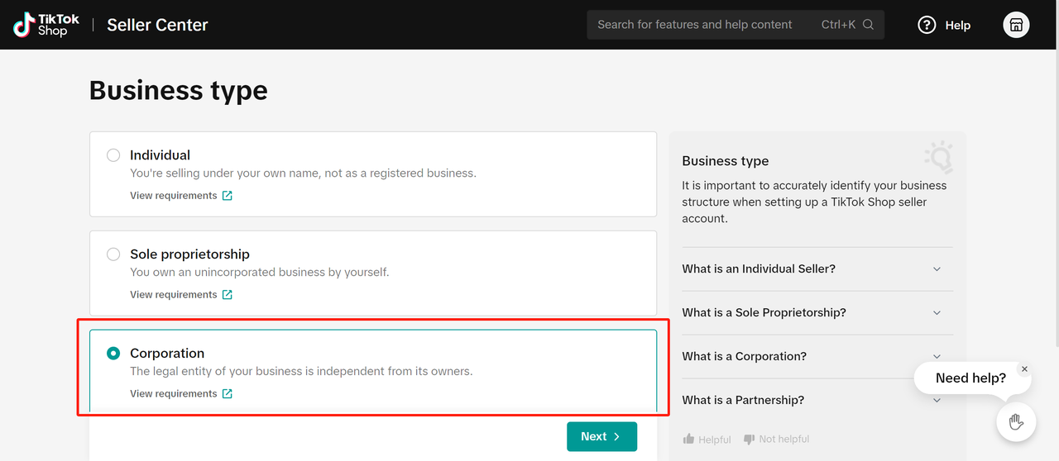
Task: Select the Individual radio button
Action: 113,155
